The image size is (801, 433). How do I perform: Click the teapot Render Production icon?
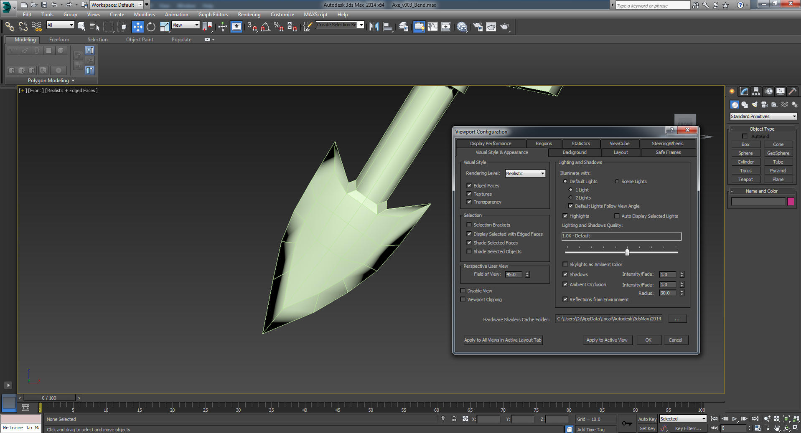(x=505, y=27)
